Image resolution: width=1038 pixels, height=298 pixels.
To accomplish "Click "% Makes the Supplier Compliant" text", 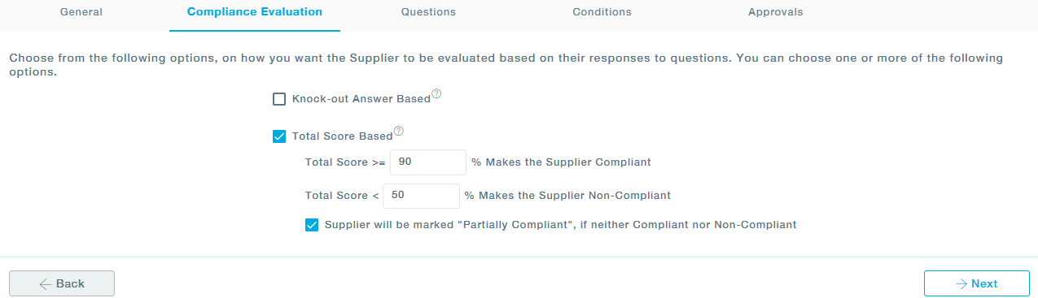I will 561,162.
